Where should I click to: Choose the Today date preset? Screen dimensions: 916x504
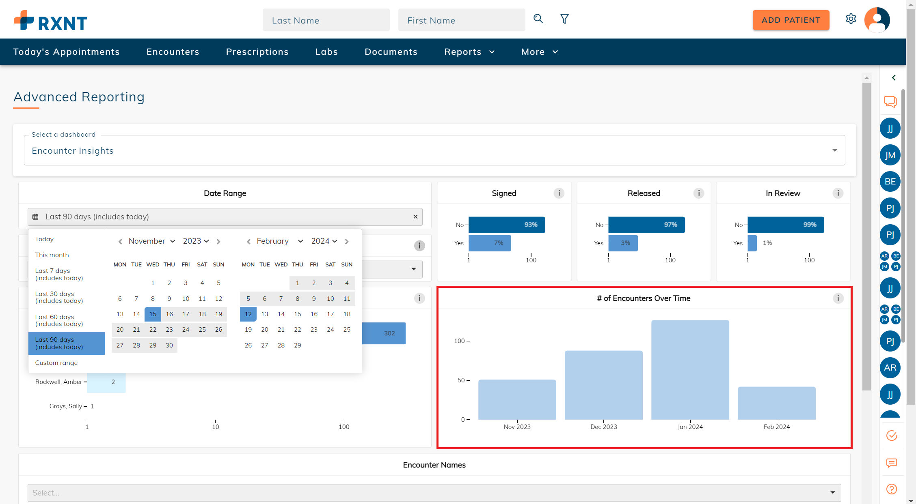click(67, 239)
